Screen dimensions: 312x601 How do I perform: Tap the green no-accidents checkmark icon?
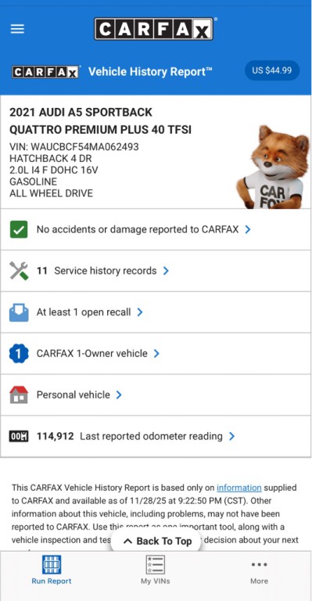[18, 229]
